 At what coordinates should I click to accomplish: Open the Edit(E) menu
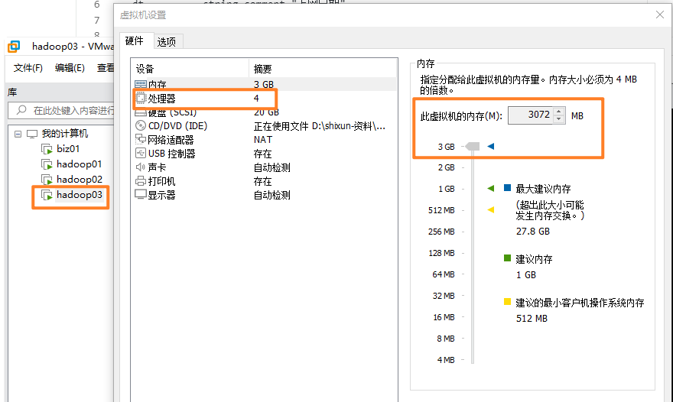point(70,68)
